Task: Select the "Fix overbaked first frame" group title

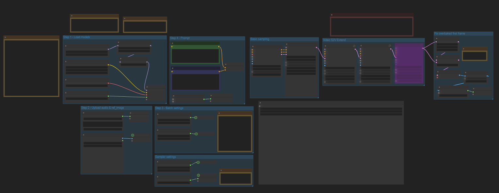Action: click(x=449, y=34)
